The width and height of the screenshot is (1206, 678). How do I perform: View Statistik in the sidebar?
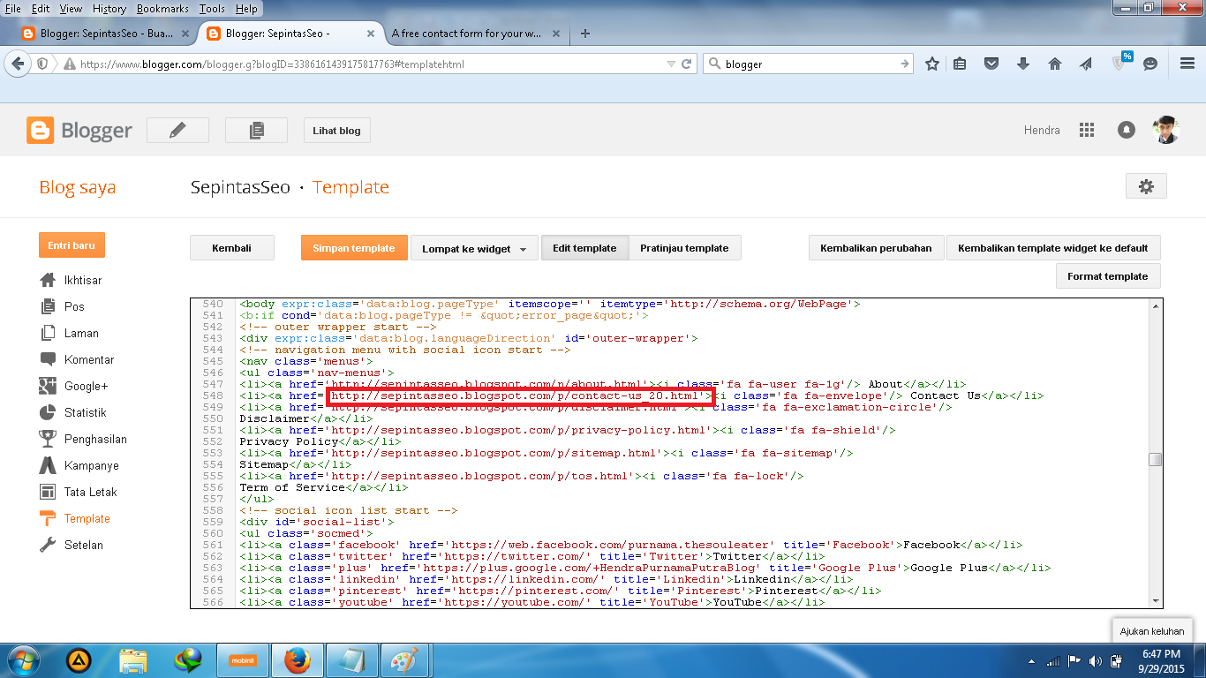click(x=73, y=412)
